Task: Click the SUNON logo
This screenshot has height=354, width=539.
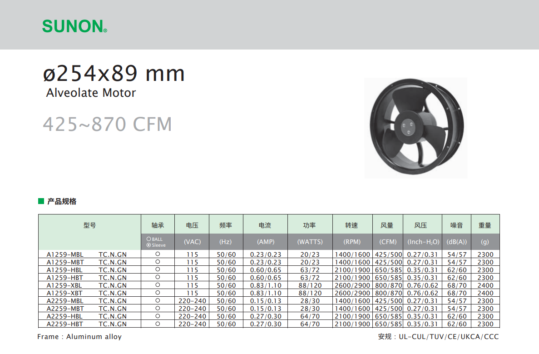Action: click(74, 26)
